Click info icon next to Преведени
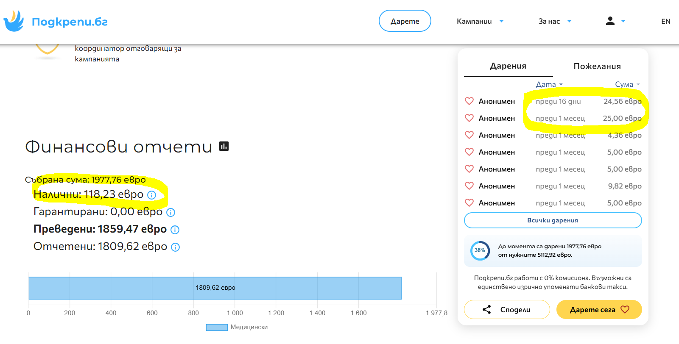Viewport: 679px width, 344px height. (x=175, y=230)
